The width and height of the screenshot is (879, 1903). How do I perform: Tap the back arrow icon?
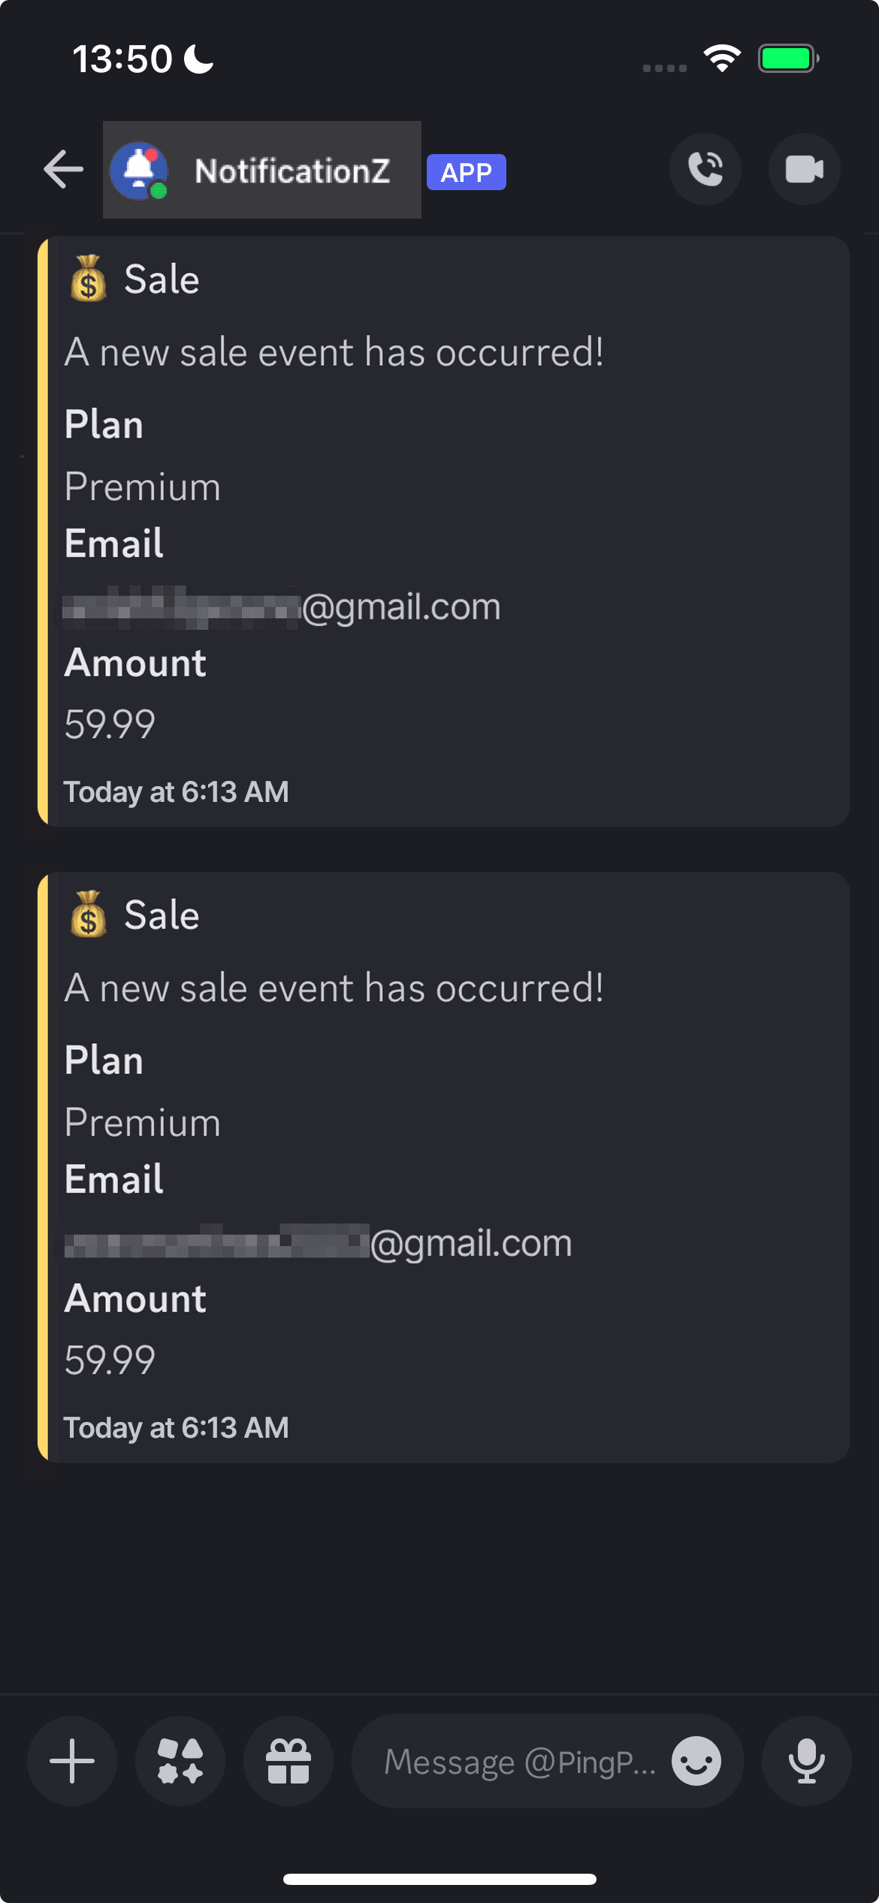pyautogui.click(x=63, y=169)
